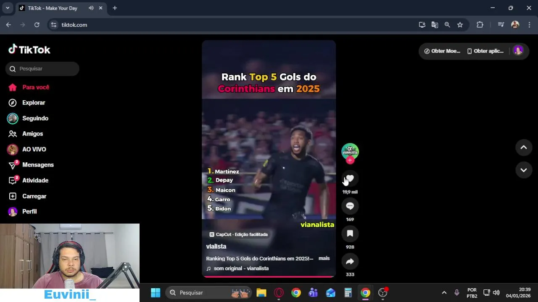538x302 pixels.
Task: Click CapCut Edição facilitada tag
Action: tap(238, 234)
